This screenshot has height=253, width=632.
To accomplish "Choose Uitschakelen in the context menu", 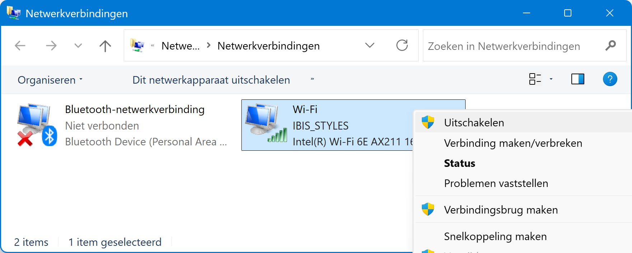I will [474, 123].
